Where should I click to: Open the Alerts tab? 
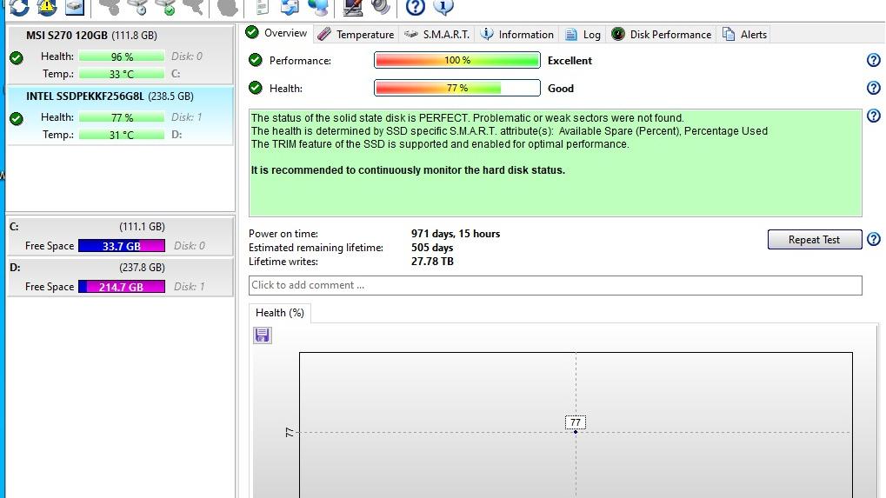tap(745, 35)
